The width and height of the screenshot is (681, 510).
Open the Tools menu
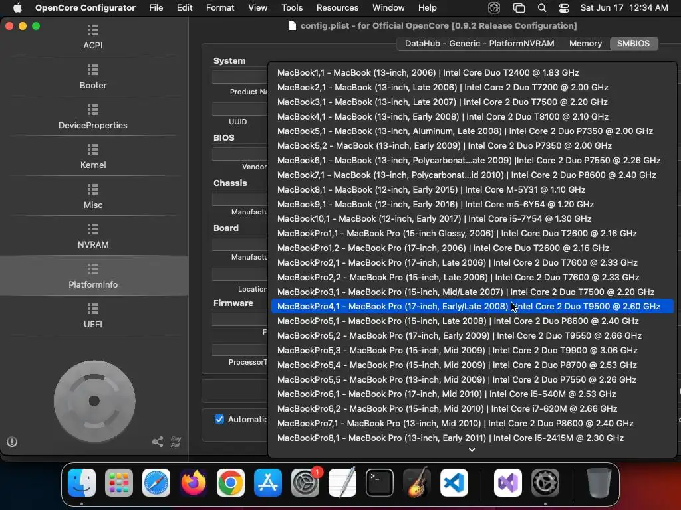(292, 8)
